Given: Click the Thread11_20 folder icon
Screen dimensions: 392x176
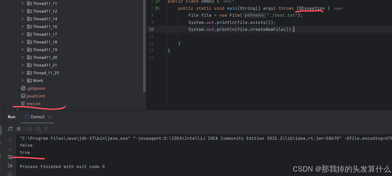Looking at the screenshot, I should coord(29,57).
